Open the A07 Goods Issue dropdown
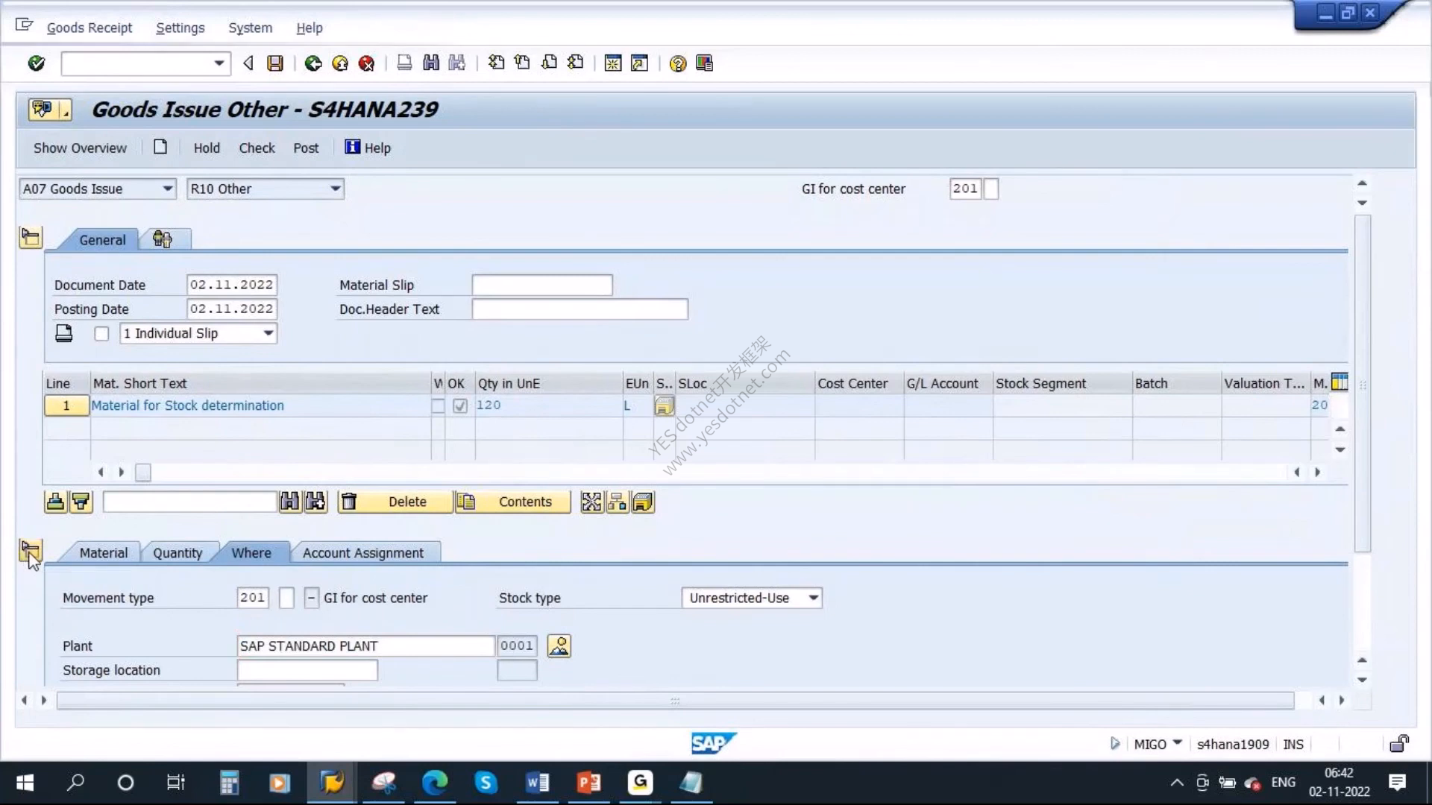Image resolution: width=1432 pixels, height=805 pixels. [x=98, y=189]
